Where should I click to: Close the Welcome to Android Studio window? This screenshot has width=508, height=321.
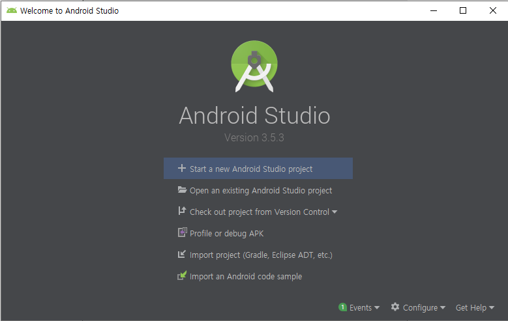(493, 10)
